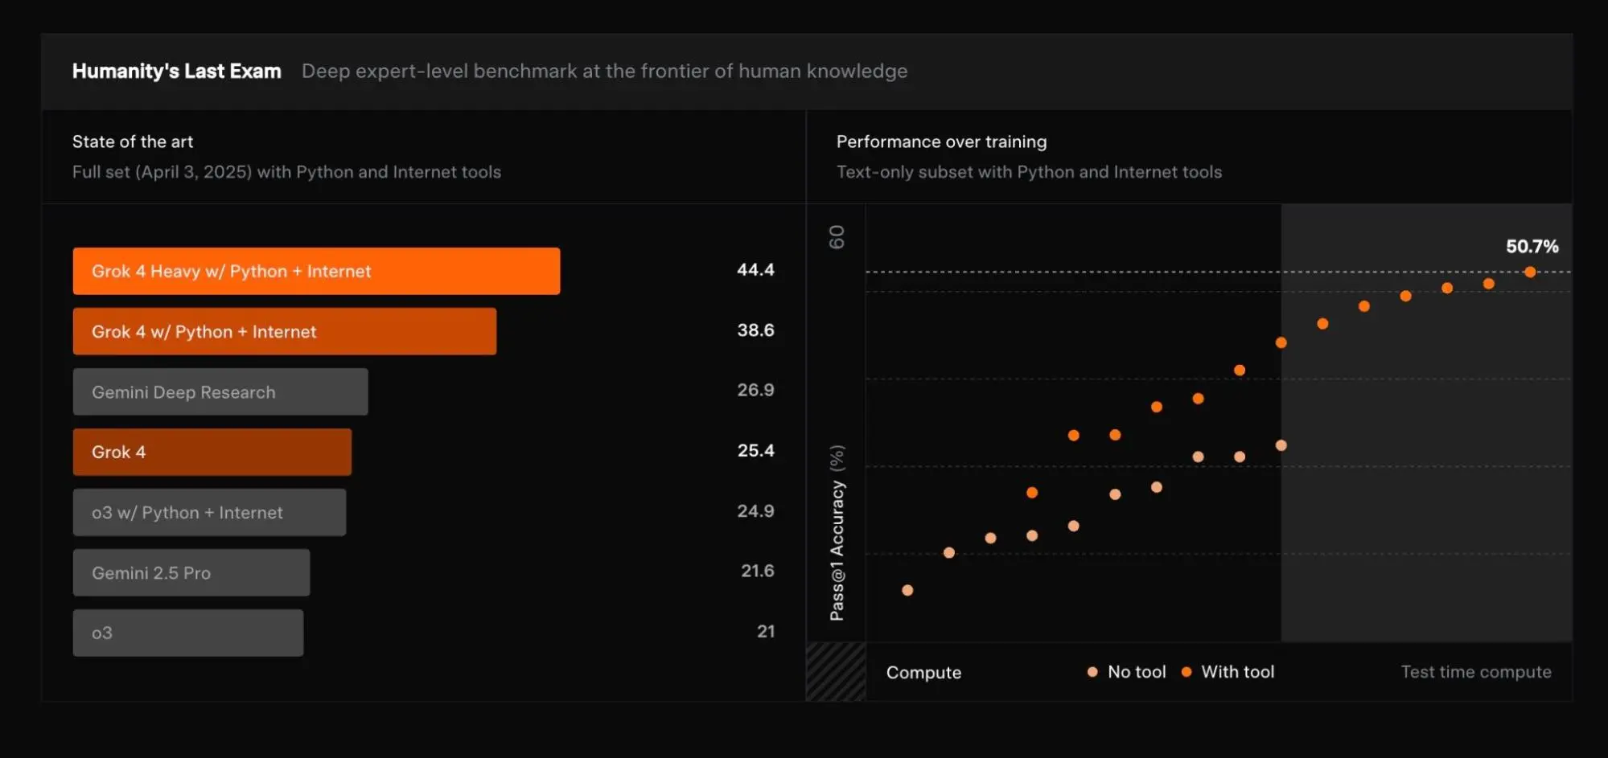Click the score value 24.9
1608x758 pixels.
pos(755,511)
